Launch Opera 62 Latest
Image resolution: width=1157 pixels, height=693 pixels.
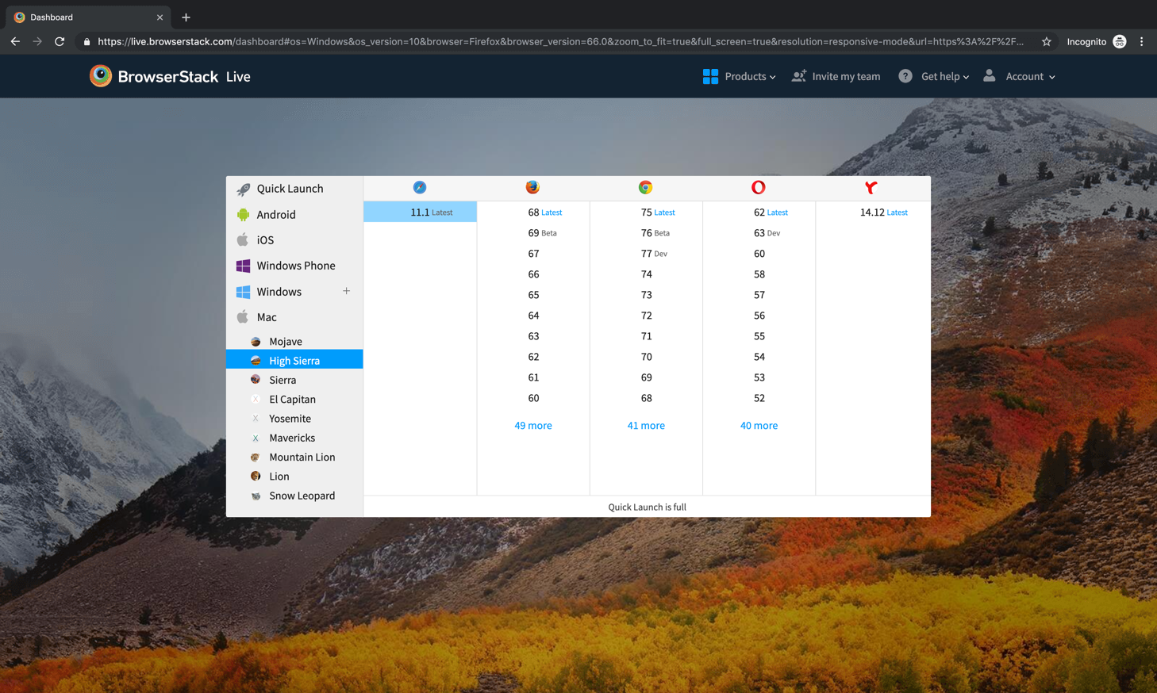click(759, 212)
